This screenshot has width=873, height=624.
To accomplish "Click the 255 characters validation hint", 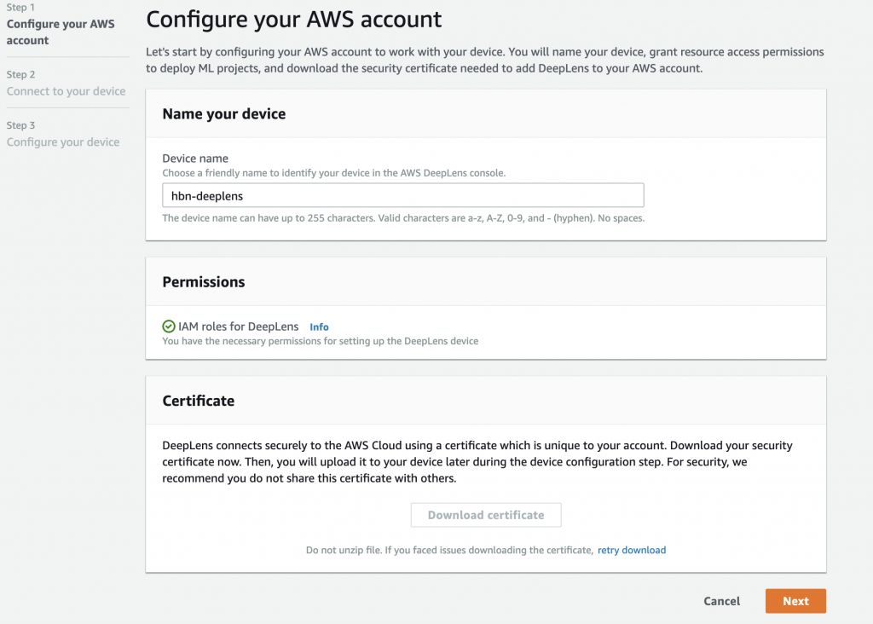I will (x=403, y=218).
